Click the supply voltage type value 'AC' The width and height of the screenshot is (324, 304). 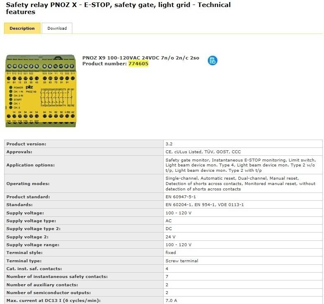click(169, 221)
